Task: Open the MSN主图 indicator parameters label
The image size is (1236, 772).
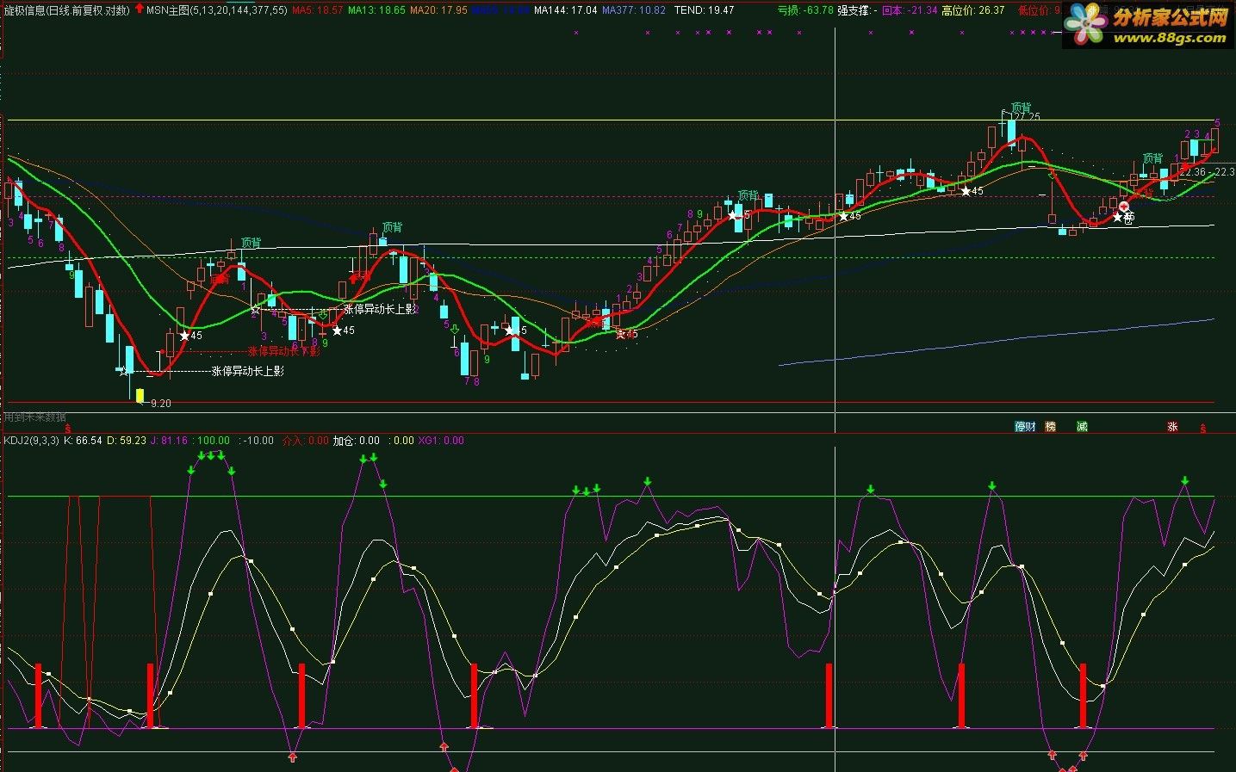Action: (x=216, y=10)
